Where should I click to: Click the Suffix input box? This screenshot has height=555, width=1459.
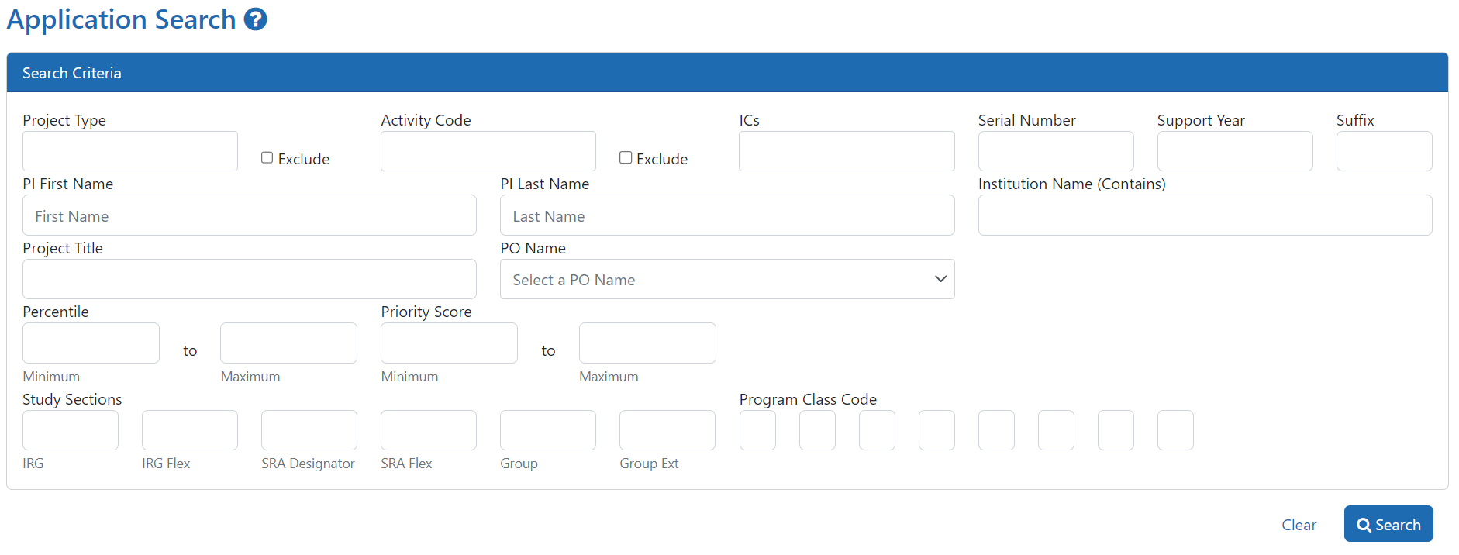(1385, 151)
